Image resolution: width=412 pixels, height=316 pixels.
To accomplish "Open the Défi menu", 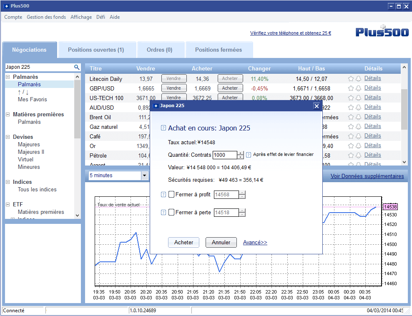I will click(x=100, y=17).
